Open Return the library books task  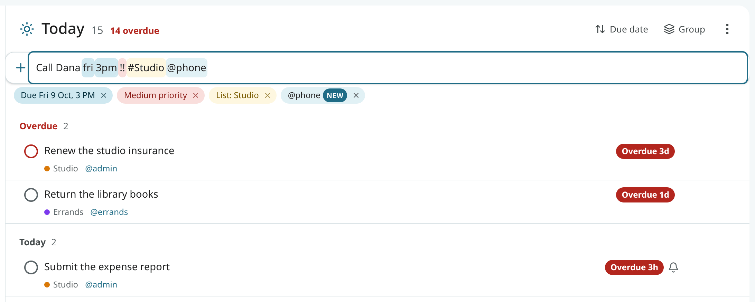[x=101, y=194]
